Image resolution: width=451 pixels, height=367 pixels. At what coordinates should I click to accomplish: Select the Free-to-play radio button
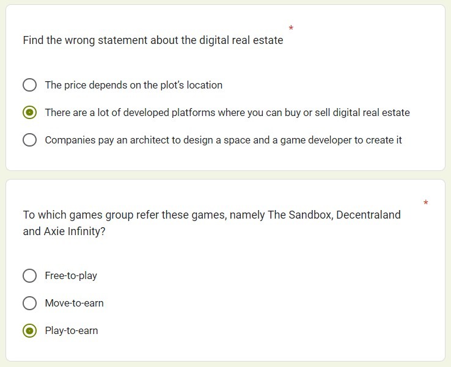point(29,275)
